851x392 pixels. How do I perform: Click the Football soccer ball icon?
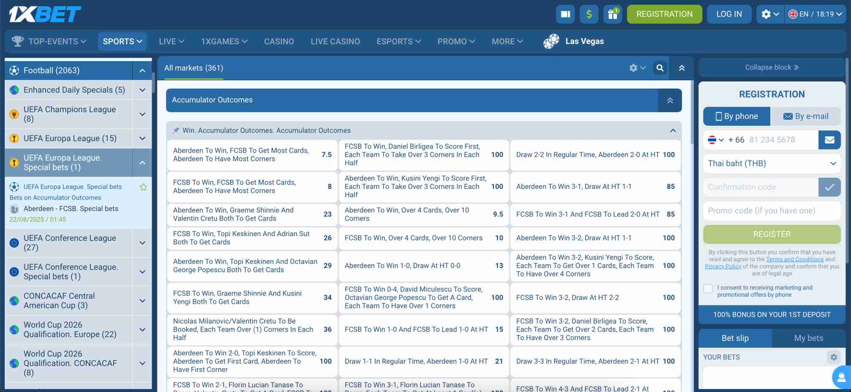point(14,70)
